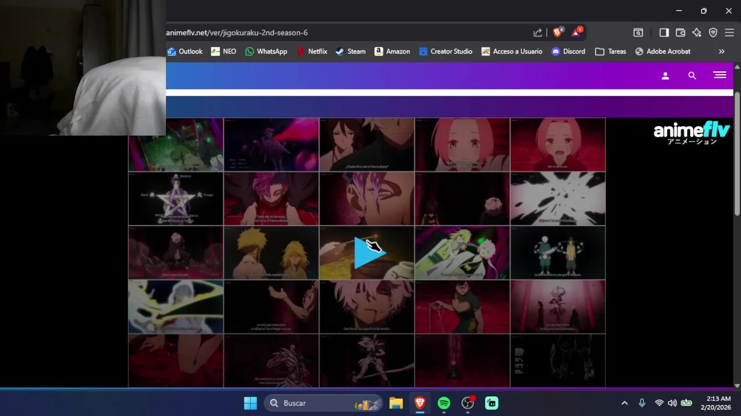Open the Wi-Fi network tray icon

[659, 403]
